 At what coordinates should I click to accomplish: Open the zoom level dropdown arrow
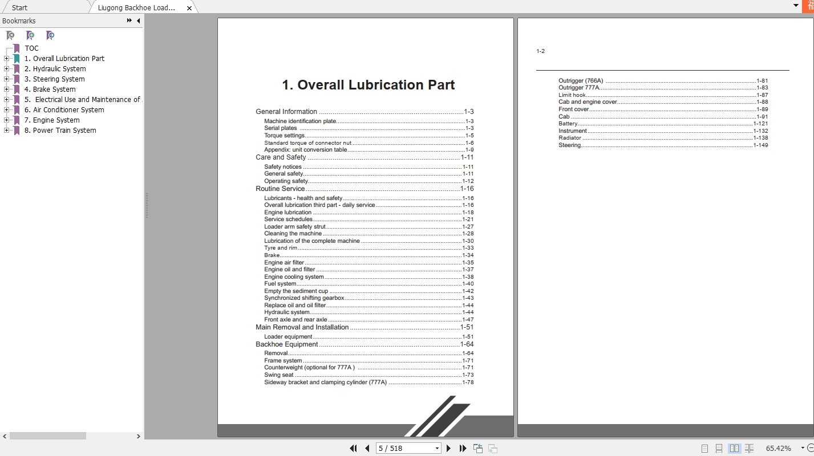click(803, 449)
